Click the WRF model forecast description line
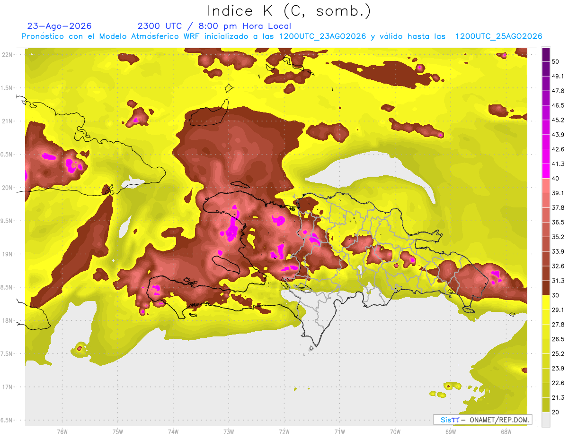Image resolution: width=568 pixels, height=438 pixels. 282,36
